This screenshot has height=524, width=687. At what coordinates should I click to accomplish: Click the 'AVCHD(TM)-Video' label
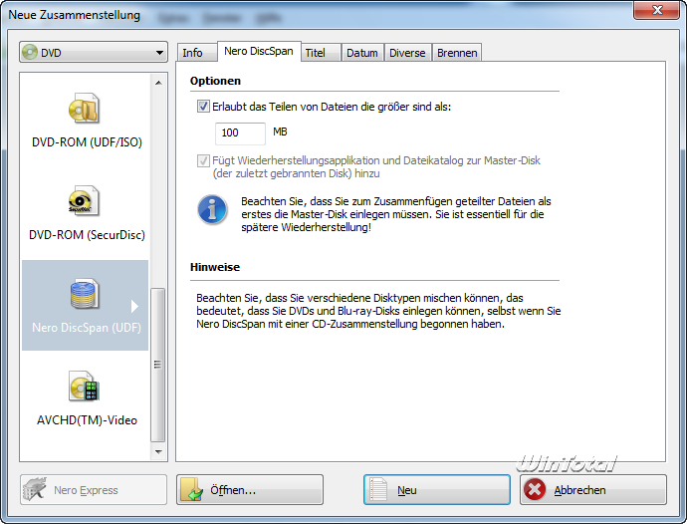[87, 420]
